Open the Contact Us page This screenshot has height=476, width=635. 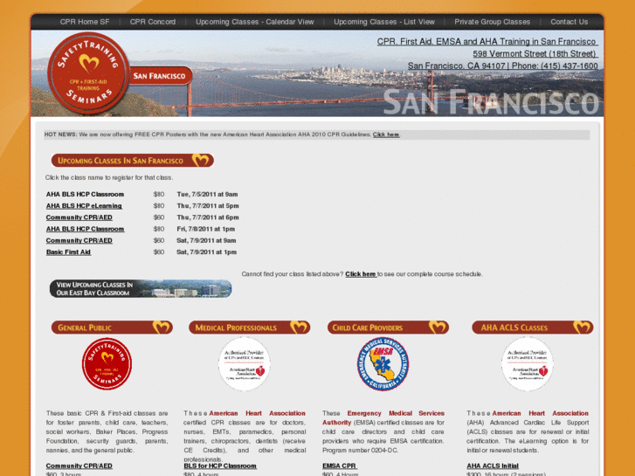[569, 22]
